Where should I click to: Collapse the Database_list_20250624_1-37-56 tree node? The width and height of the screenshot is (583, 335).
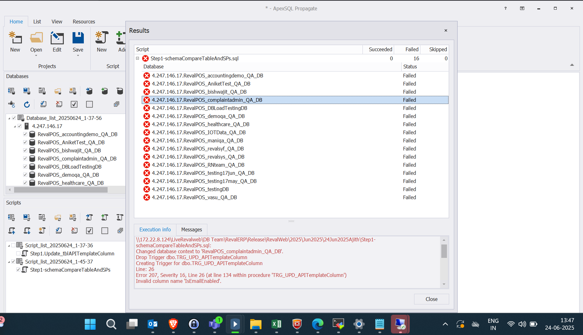coord(9,118)
